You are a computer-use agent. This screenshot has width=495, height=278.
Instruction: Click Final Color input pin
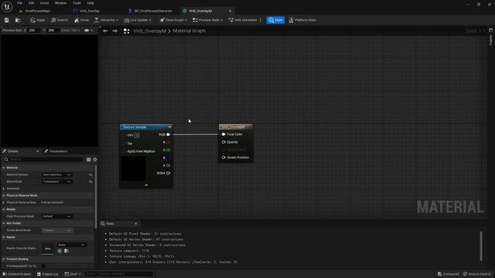224,134
